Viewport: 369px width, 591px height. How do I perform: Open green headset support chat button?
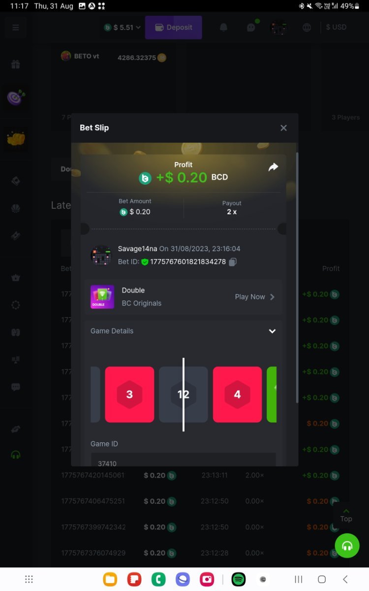click(x=347, y=546)
